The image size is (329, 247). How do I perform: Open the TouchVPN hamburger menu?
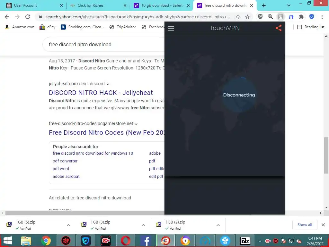point(171,28)
